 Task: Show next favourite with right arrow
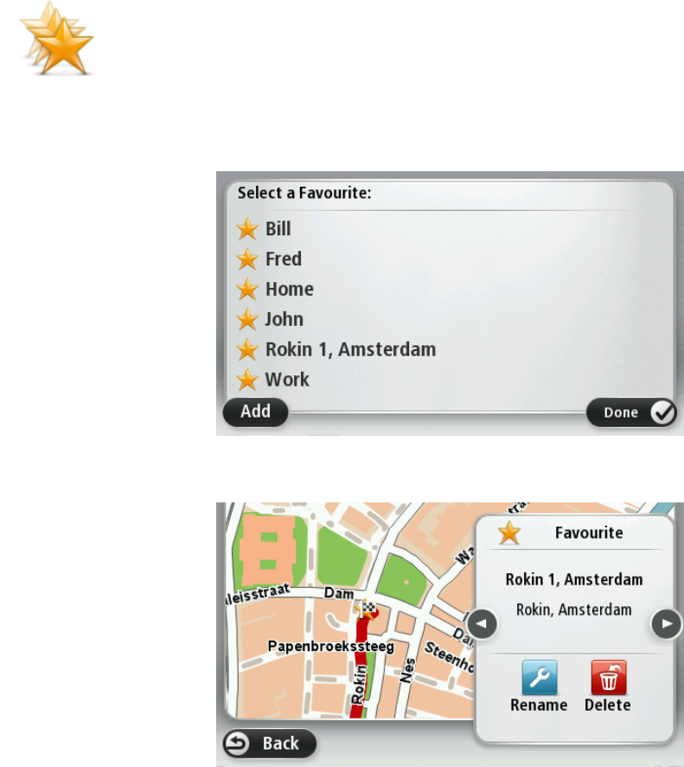667,624
